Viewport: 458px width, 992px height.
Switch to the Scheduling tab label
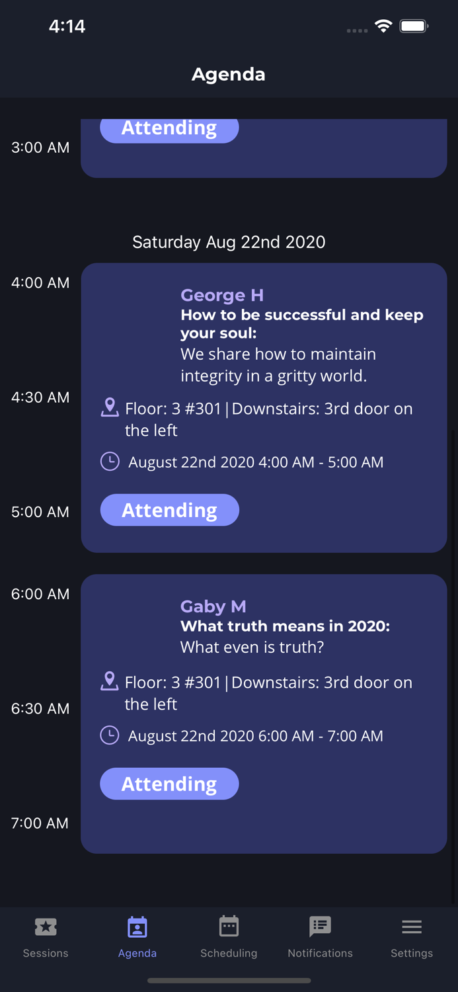[x=229, y=953]
